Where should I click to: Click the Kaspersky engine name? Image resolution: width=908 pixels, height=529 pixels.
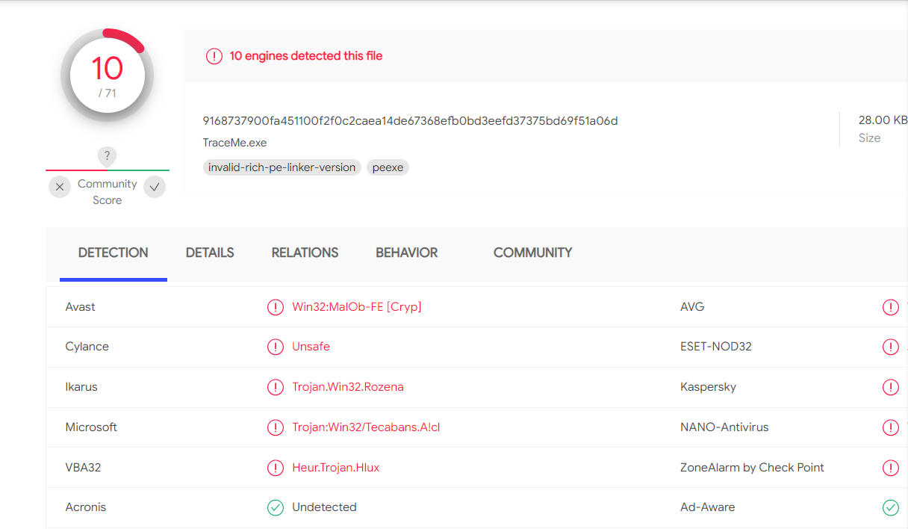(709, 387)
